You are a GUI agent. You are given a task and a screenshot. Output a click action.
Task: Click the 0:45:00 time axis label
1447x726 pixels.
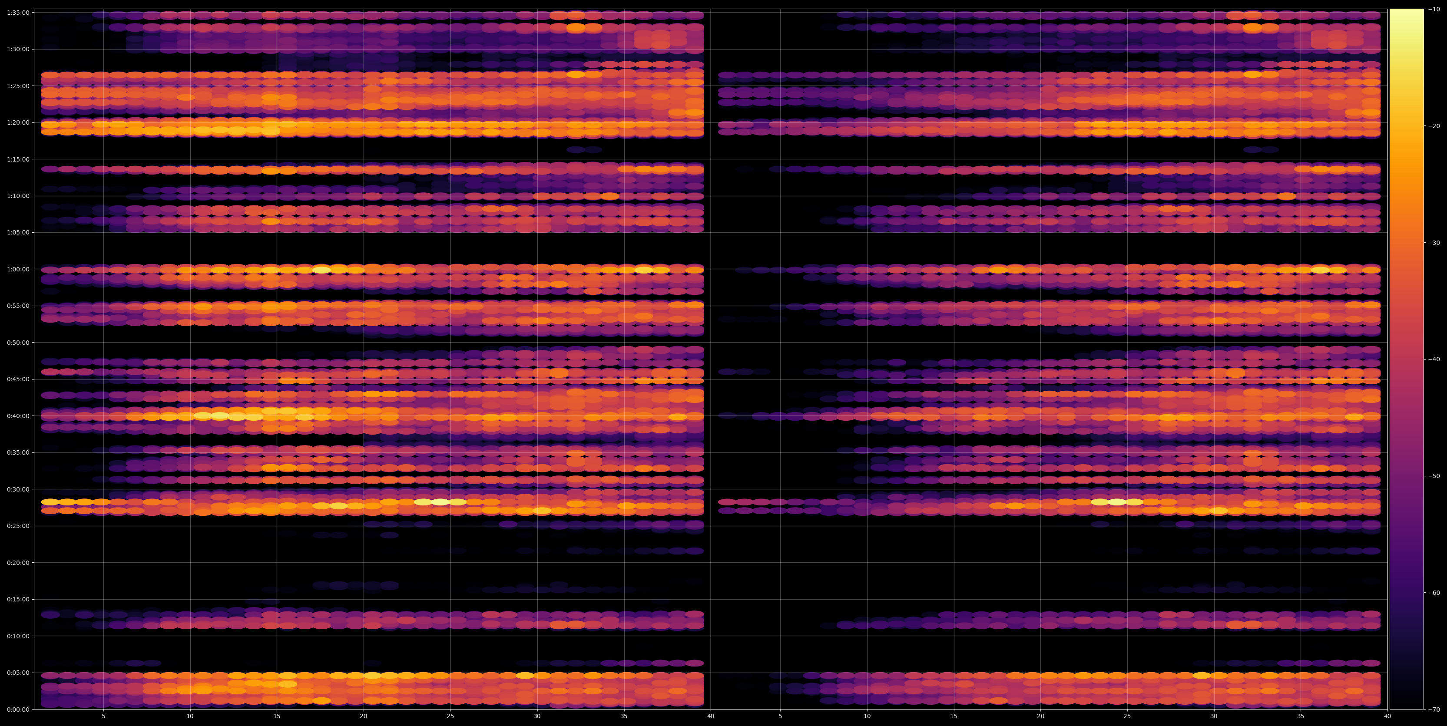pos(18,379)
